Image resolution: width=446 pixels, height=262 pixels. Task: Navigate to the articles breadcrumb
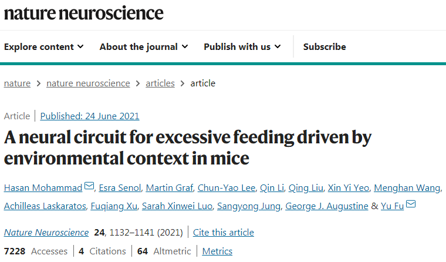click(160, 83)
